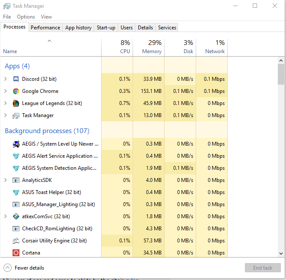Sort by the Name column header
Image resolution: width=286 pixels, height=280 pixels.
coord(51,47)
